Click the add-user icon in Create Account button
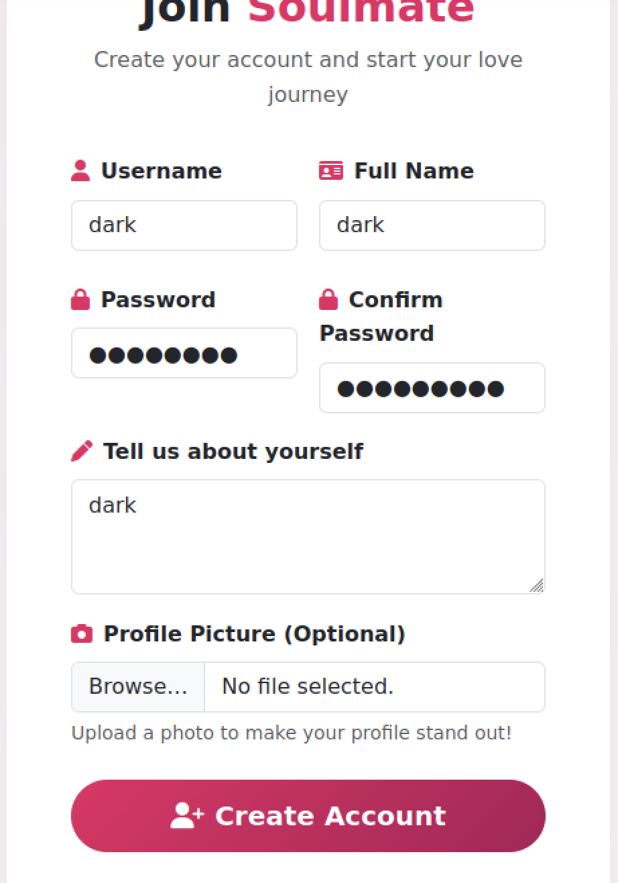Viewport: 618px width, 883px height. pyautogui.click(x=187, y=816)
